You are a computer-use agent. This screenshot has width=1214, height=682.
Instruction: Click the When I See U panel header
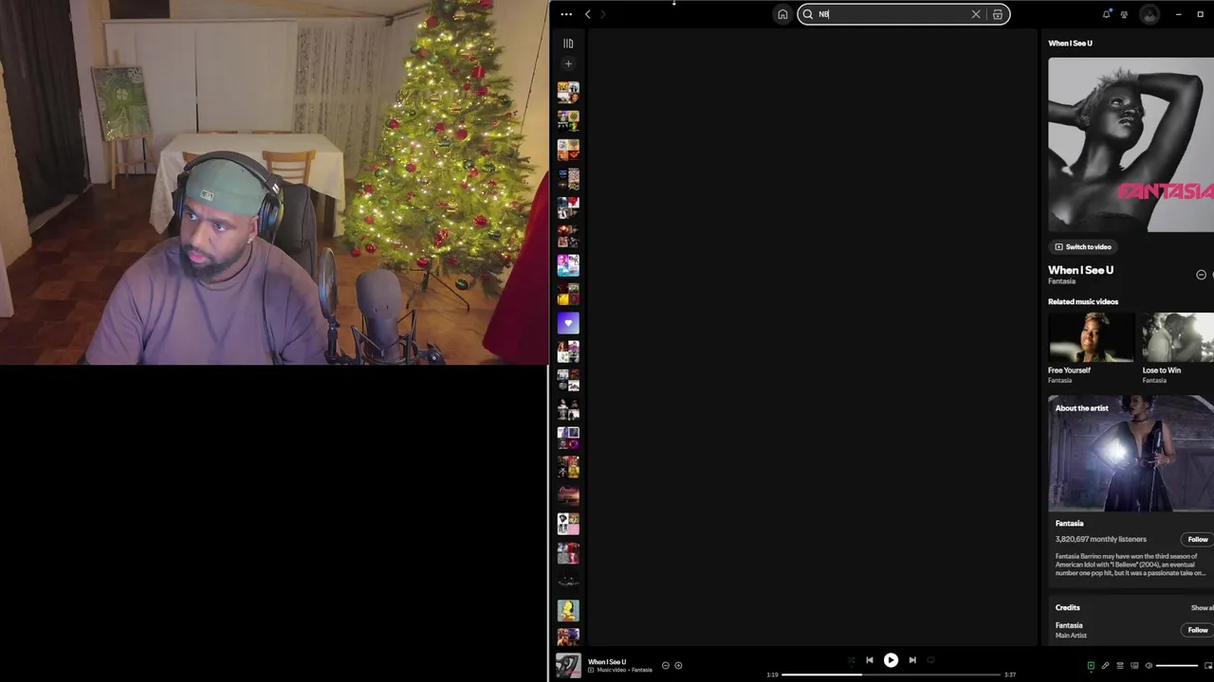point(1070,44)
